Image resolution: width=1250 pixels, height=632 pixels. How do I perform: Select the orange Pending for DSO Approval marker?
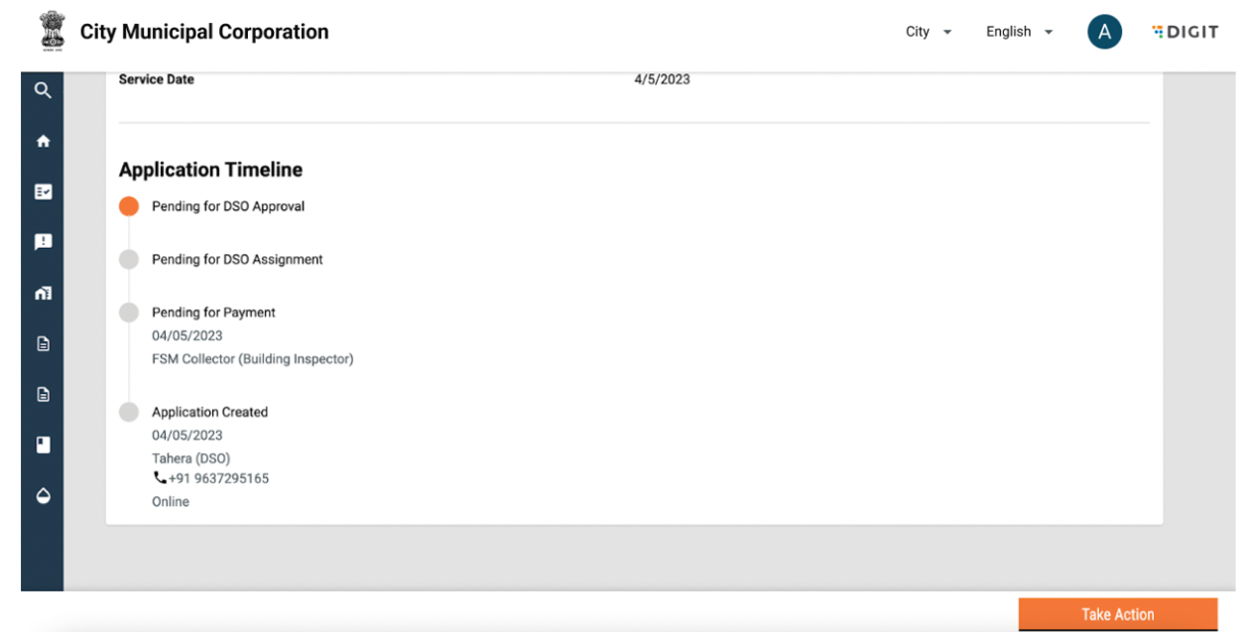tap(129, 206)
